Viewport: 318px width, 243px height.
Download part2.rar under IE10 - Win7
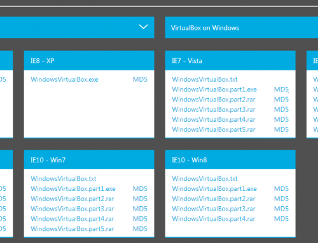click(x=73, y=199)
